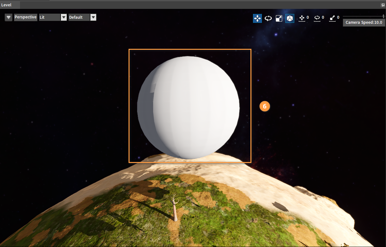Click the pin icon on Level panel

pos(383,5)
